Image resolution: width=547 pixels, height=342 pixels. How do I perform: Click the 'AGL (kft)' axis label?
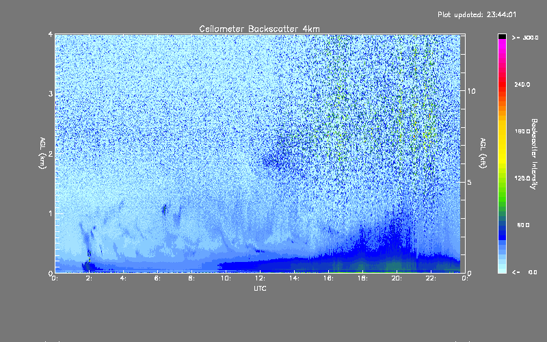click(483, 153)
